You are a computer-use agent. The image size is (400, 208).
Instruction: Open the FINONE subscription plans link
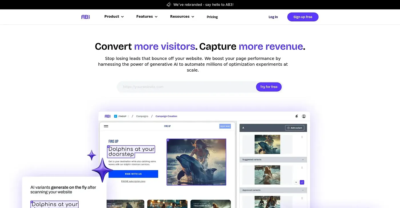click(133, 181)
